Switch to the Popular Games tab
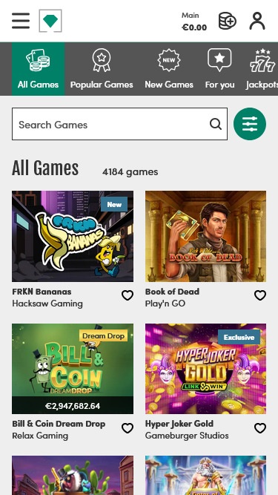This screenshot has width=278, height=495. tap(102, 69)
